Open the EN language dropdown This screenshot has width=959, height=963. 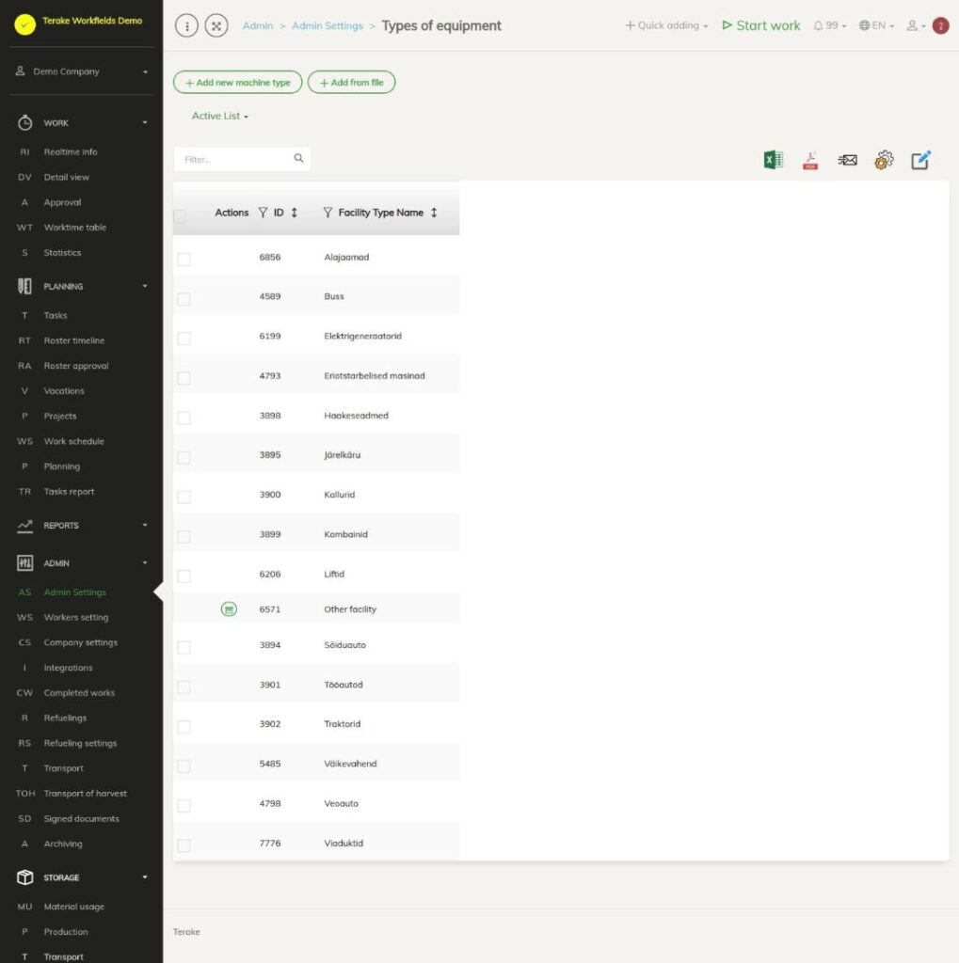[876, 25]
